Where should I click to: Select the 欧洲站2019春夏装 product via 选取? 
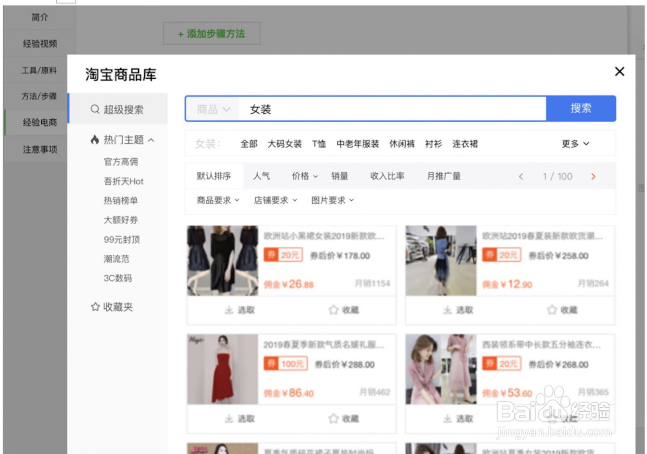pyautogui.click(x=458, y=310)
